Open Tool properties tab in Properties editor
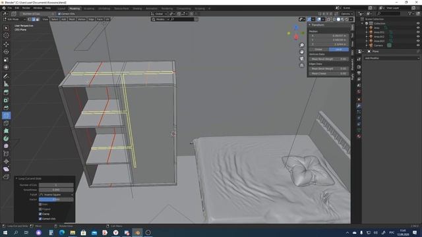The height and width of the screenshot is (237, 422). coord(359,60)
